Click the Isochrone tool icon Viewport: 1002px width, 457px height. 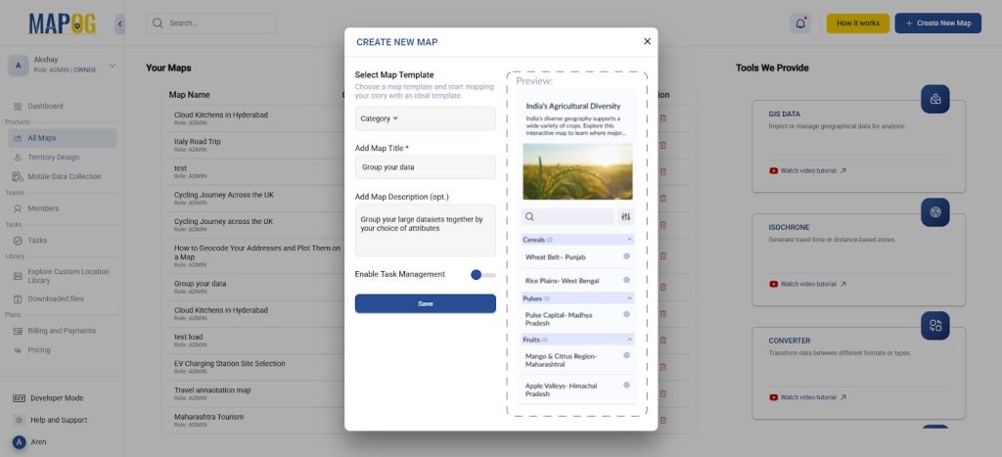click(x=934, y=212)
